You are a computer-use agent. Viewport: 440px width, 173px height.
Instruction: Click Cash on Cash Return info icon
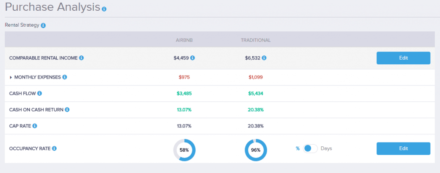[x=67, y=109]
